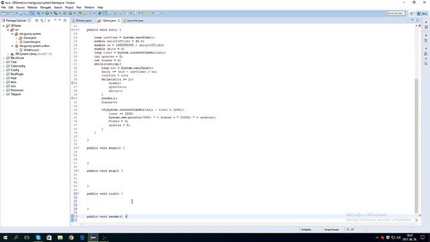Click the taskbar clock

(409, 237)
